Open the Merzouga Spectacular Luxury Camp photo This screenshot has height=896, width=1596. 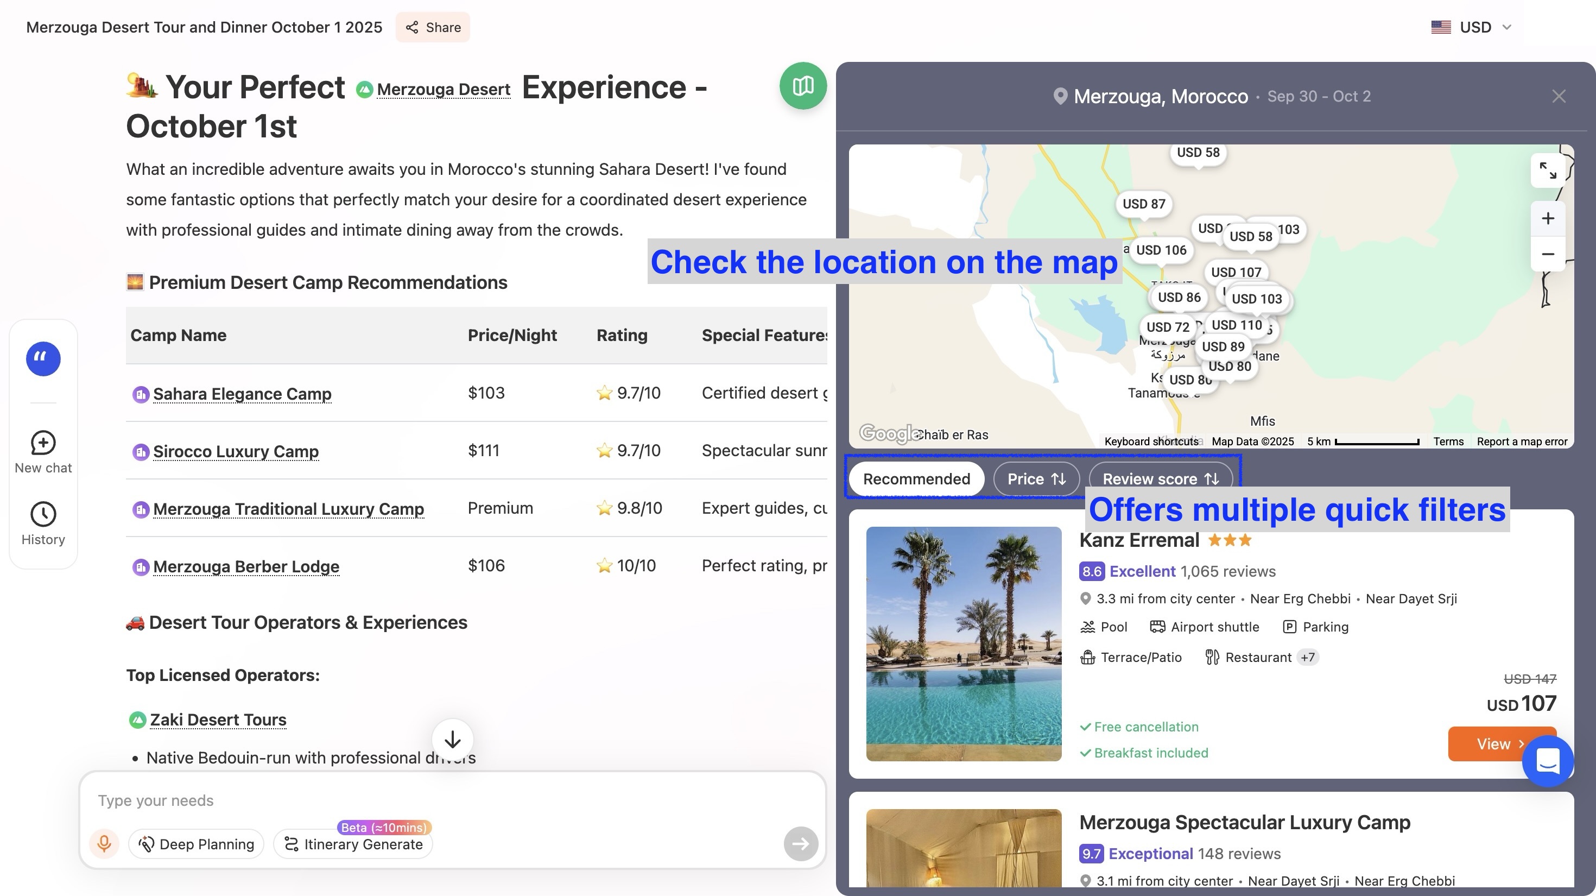(964, 848)
